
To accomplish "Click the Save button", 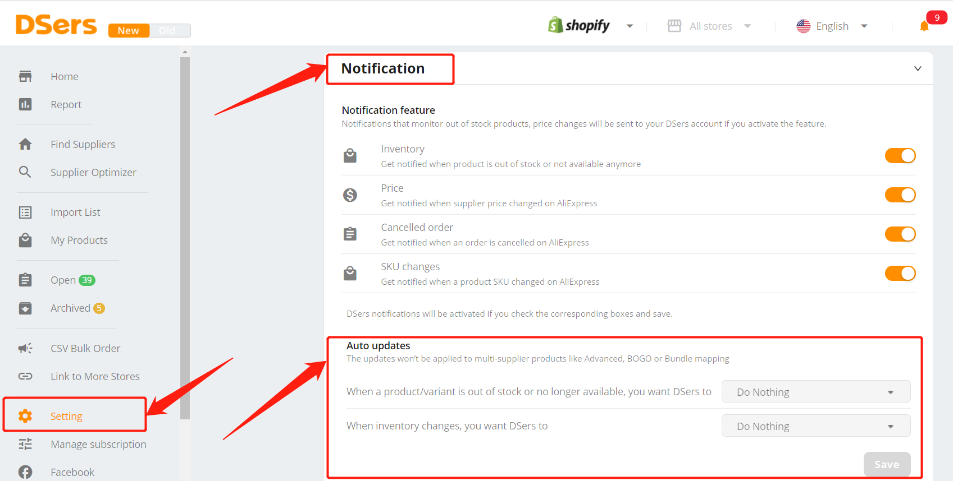I will pyautogui.click(x=887, y=464).
